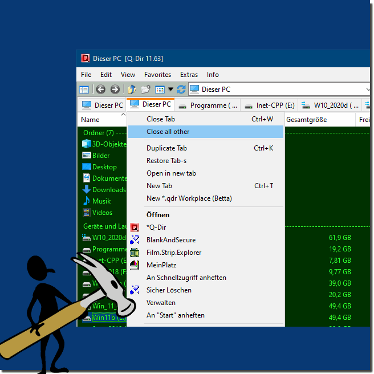Screen dimensions: 374x374
Task: Select the W10_2020d drive in list
Action: 104,238
